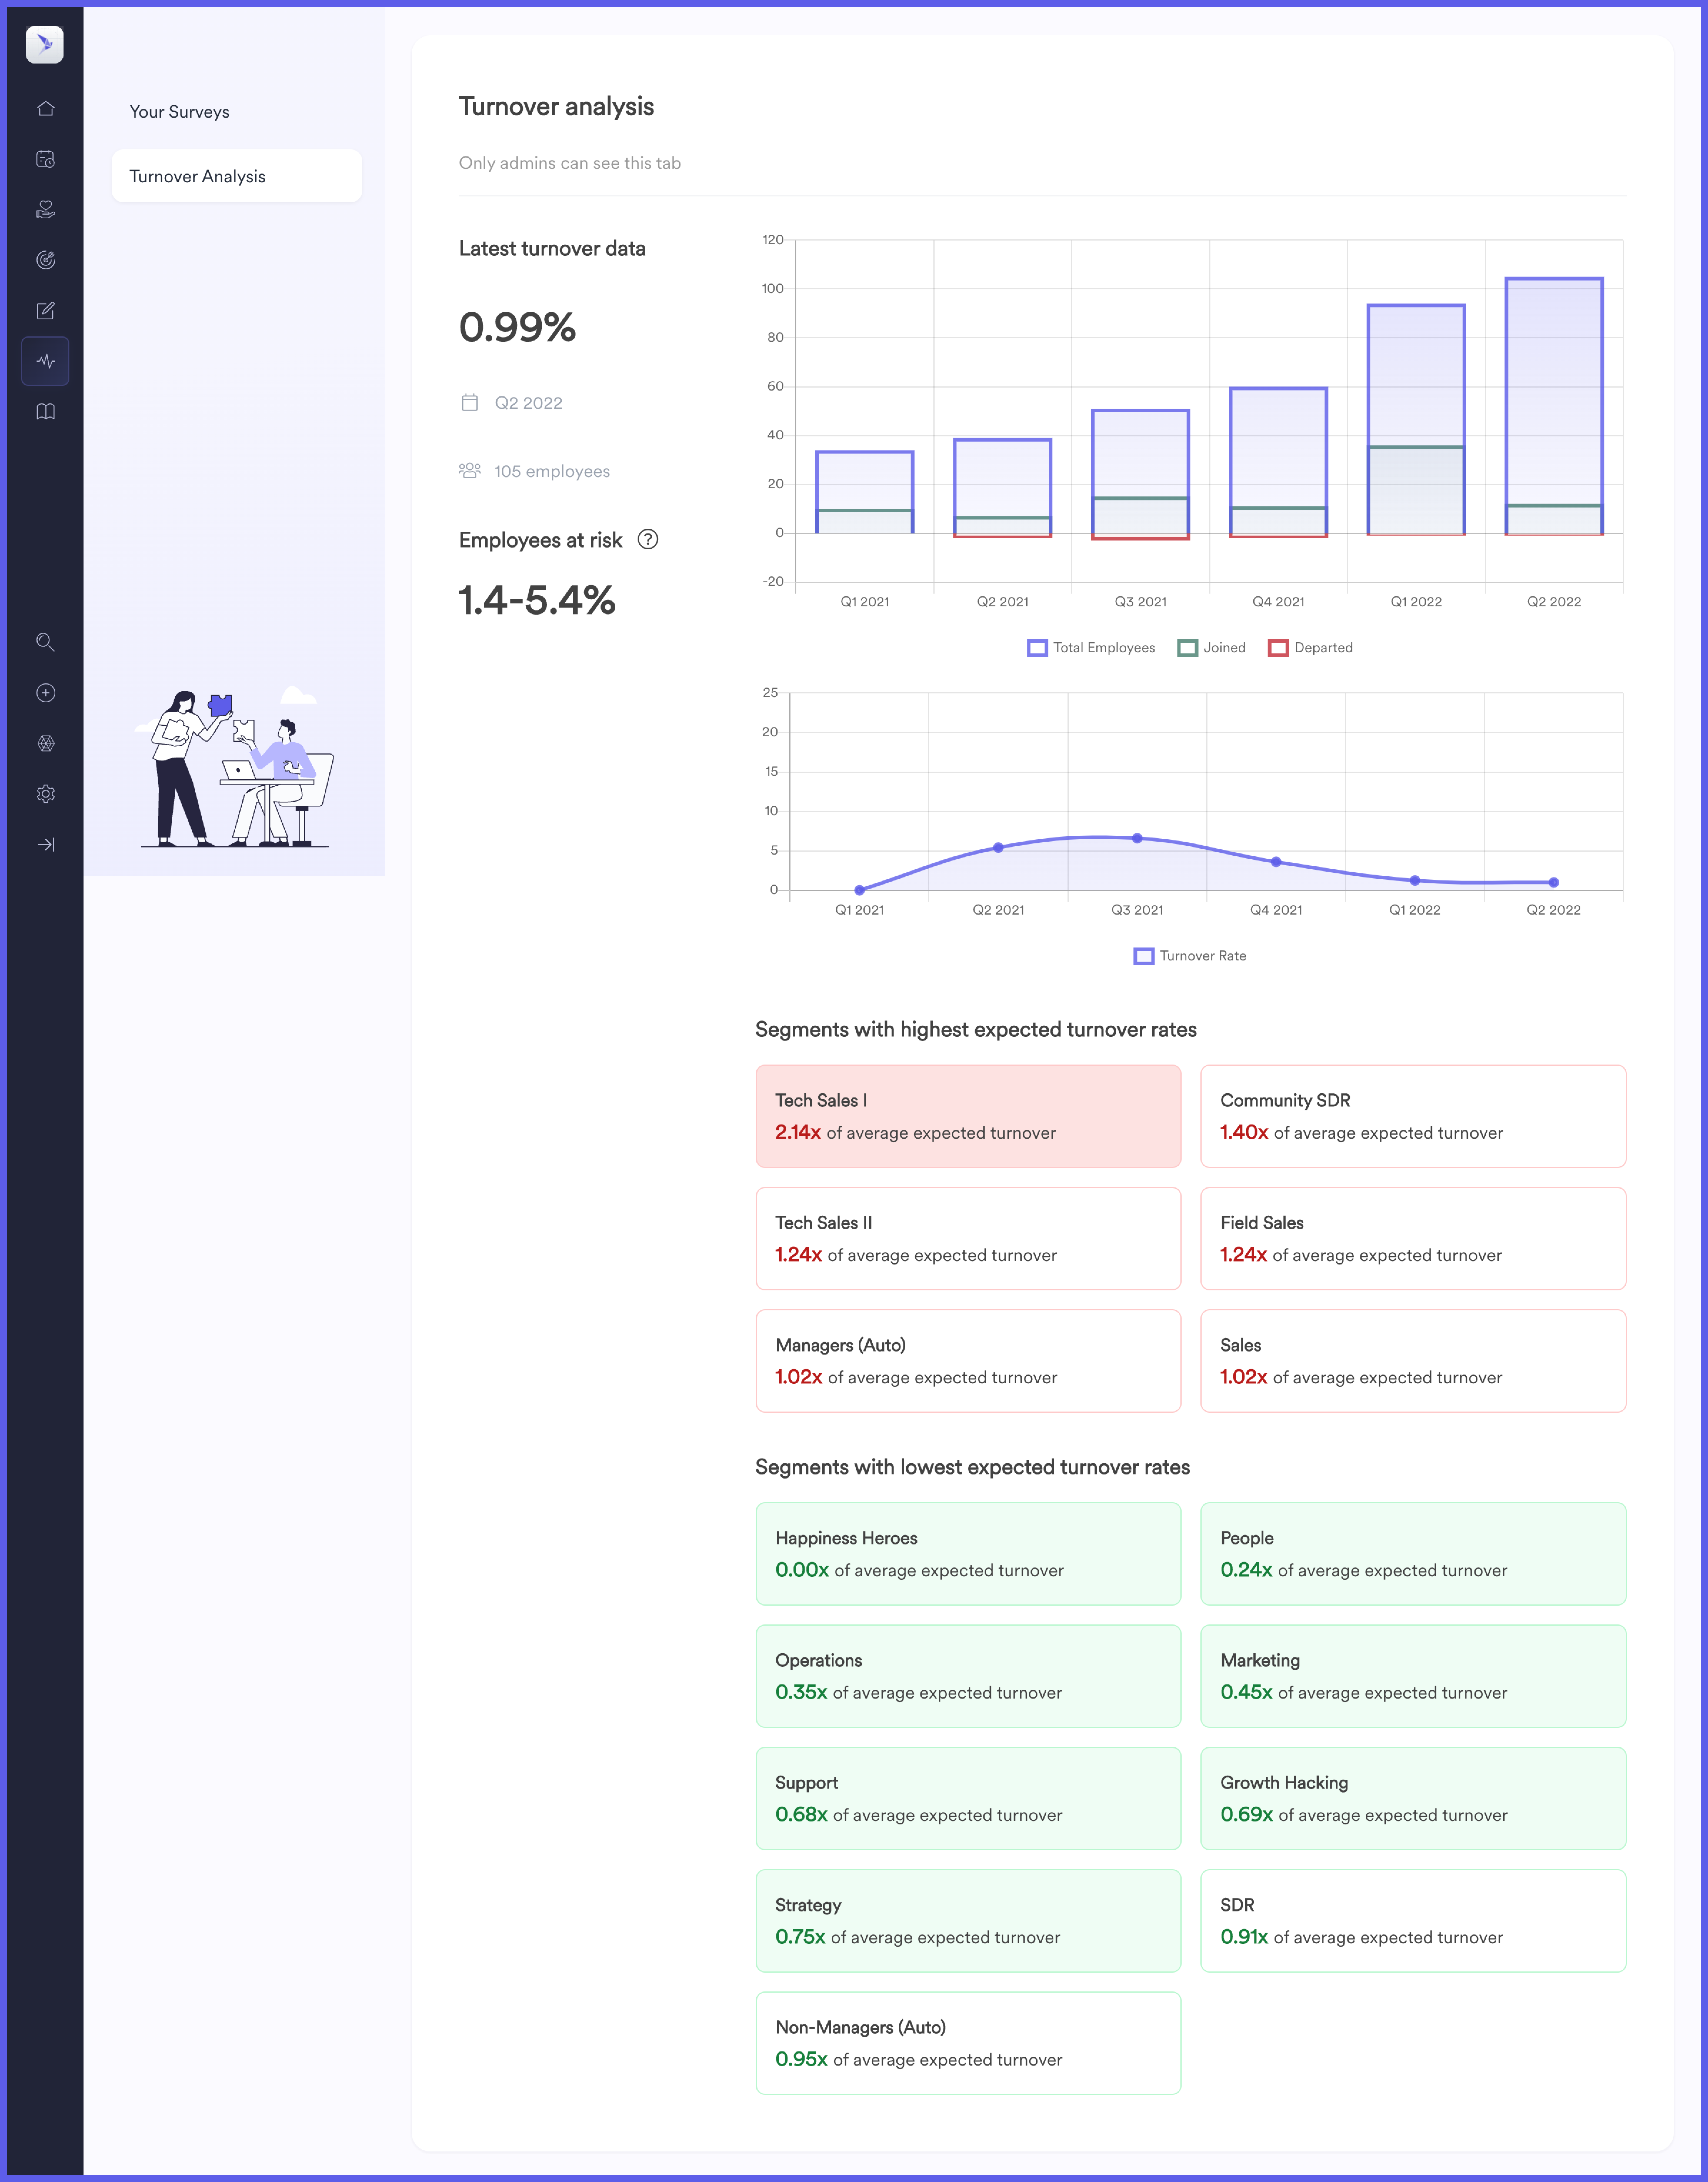Open the SDR 0.91x segment card
Image resolution: width=1708 pixels, height=2182 pixels.
pos(1413,1921)
